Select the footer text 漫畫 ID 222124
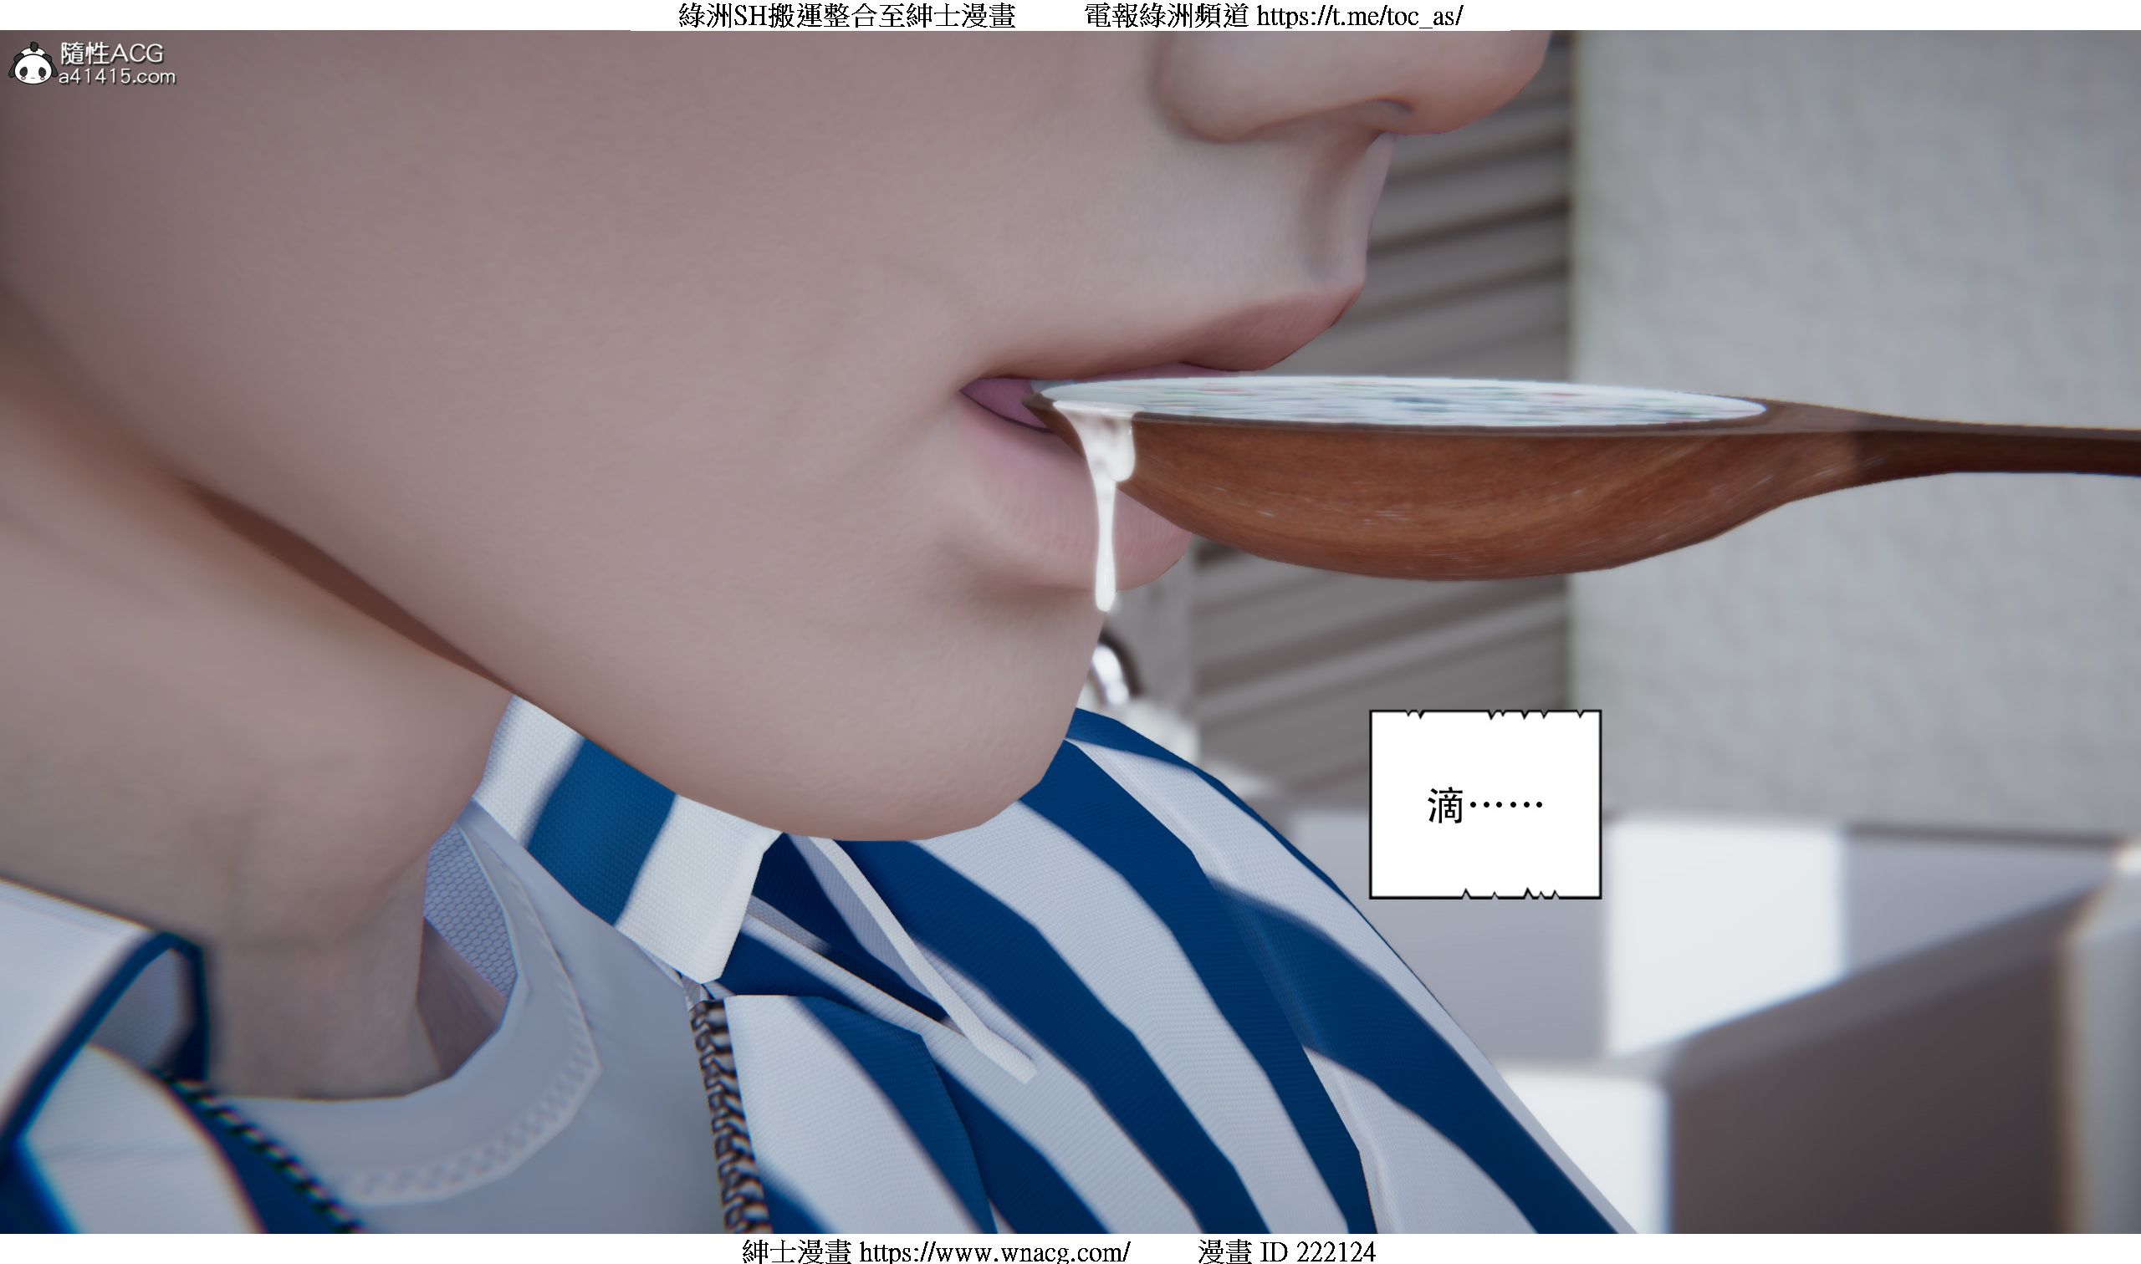This screenshot has height=1264, width=2141. point(1286,1251)
